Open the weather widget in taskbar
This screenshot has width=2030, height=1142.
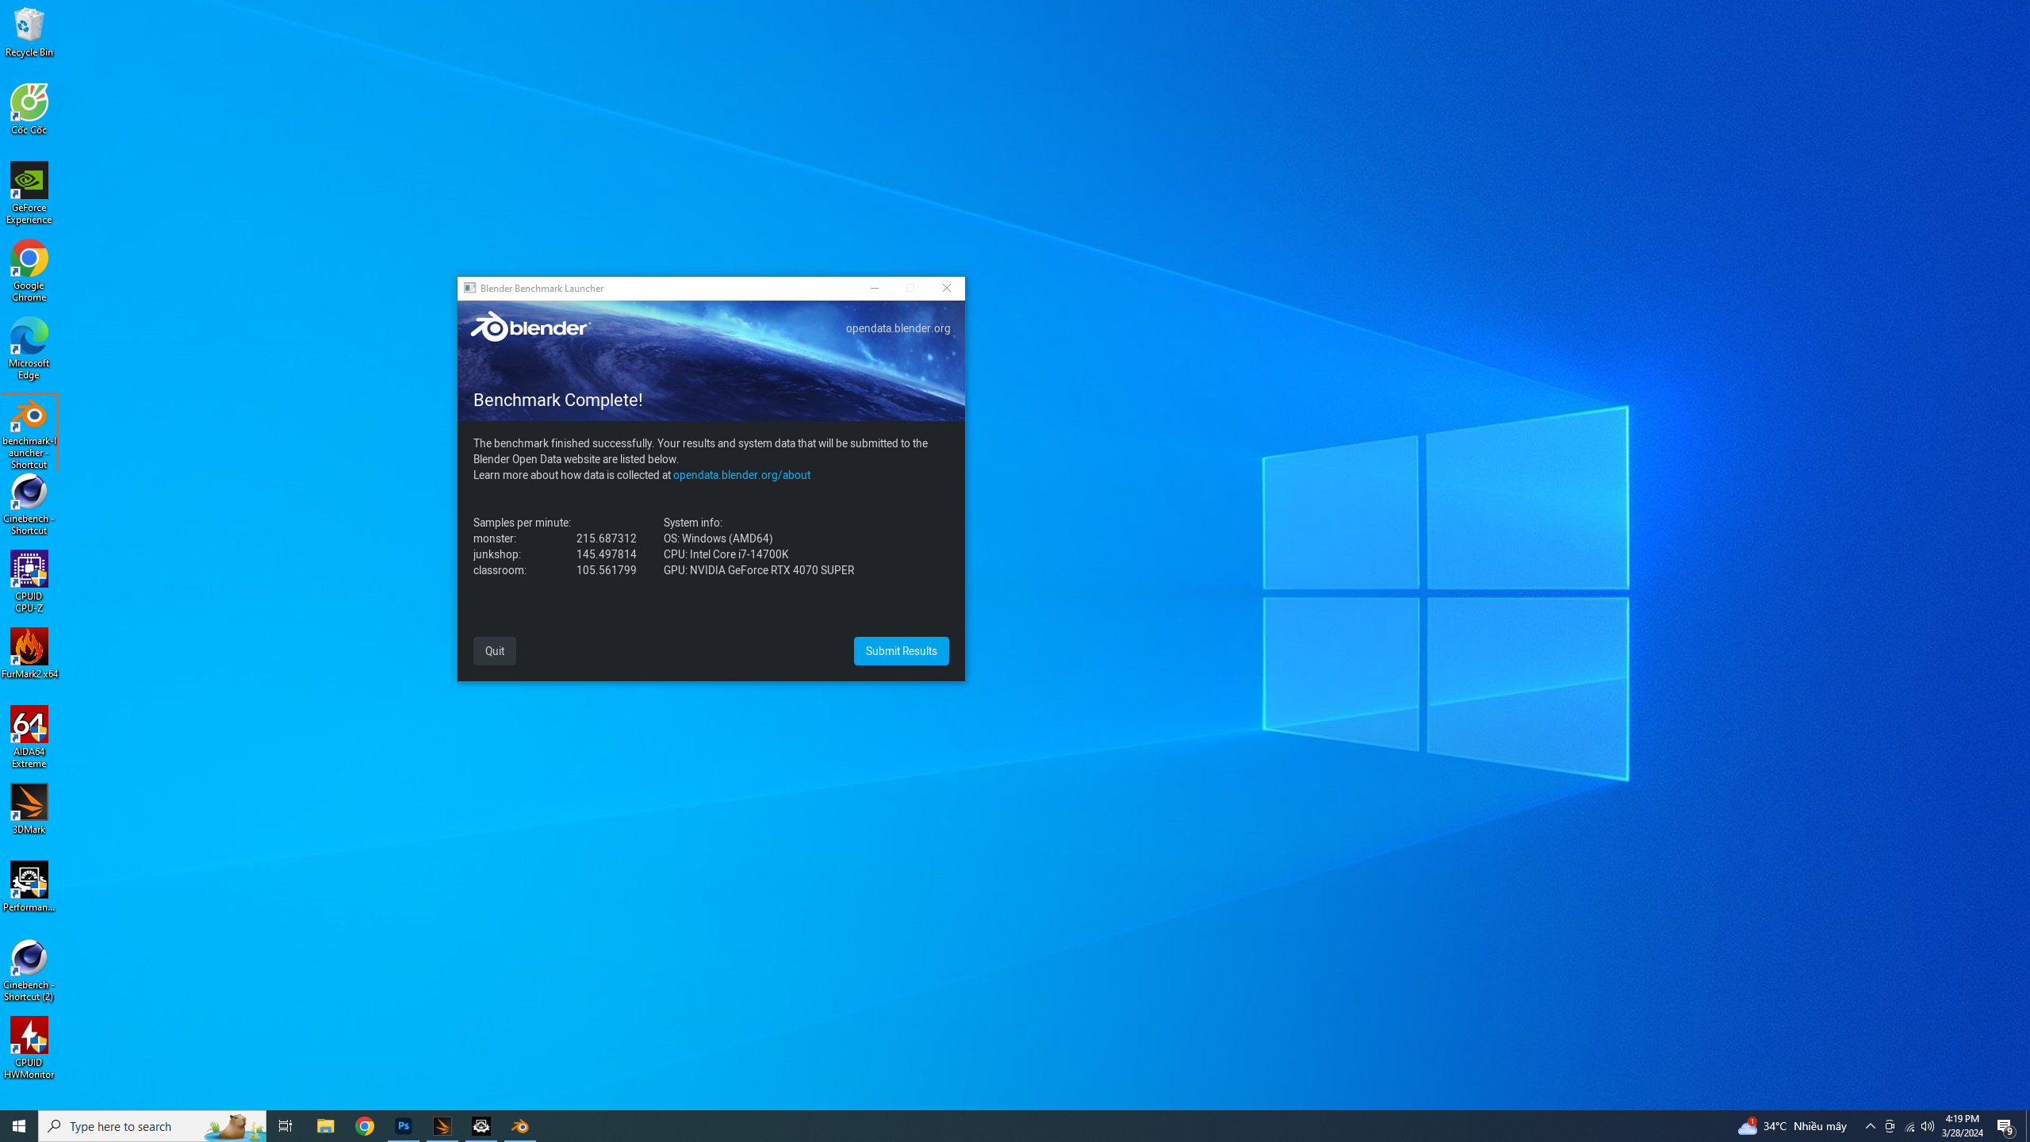coord(1792,1126)
